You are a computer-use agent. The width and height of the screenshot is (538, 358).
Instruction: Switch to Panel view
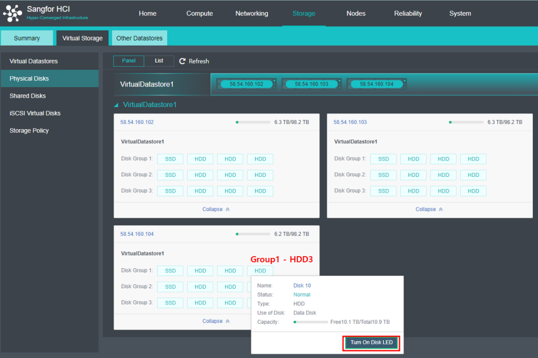tap(129, 61)
